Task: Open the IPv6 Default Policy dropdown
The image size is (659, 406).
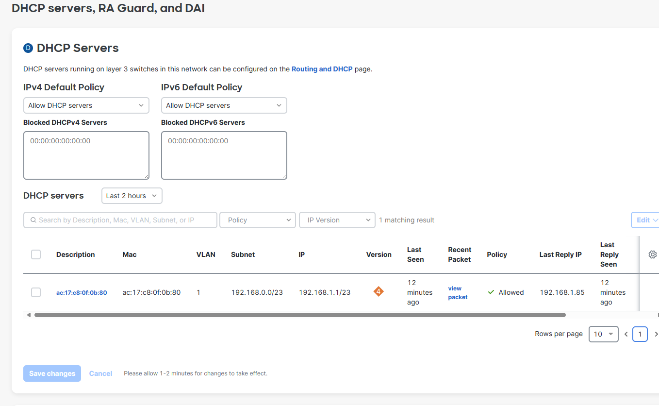Action: pyautogui.click(x=224, y=105)
